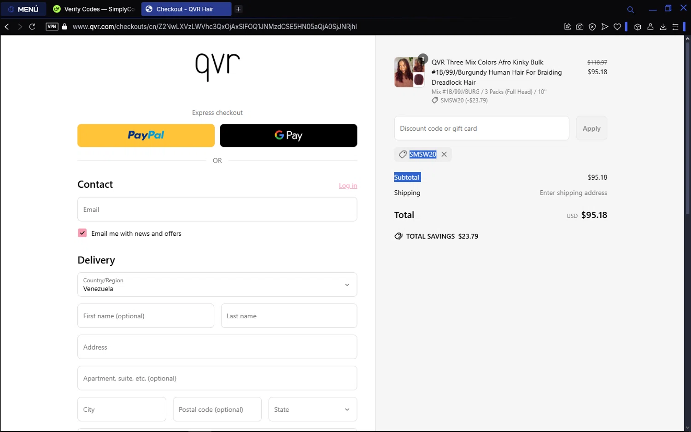
Task: Click the SMSW20 discount tag icon
Action: [403, 154]
